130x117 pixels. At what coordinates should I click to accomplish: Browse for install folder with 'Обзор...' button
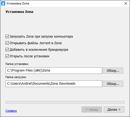click(113, 70)
